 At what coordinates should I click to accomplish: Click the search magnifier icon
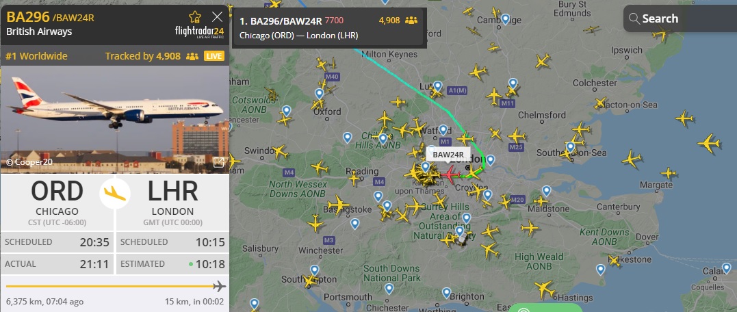coord(634,18)
